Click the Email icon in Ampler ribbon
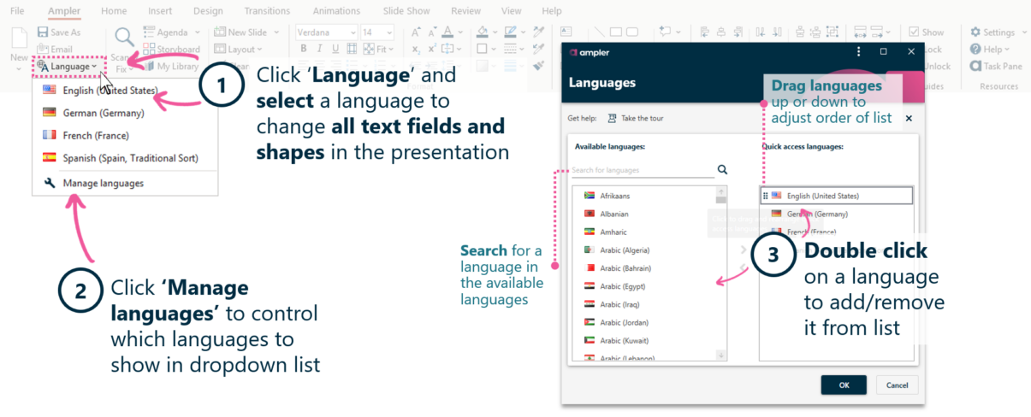The width and height of the screenshot is (1031, 417). click(43, 50)
